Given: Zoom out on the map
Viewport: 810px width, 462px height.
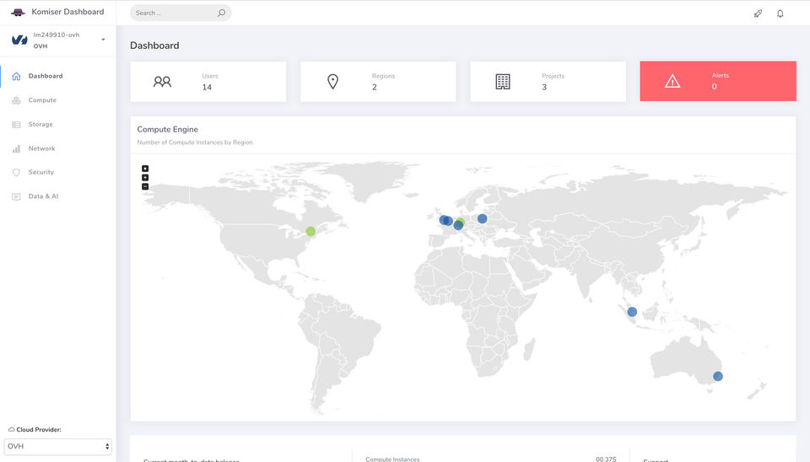Looking at the screenshot, I should (145, 186).
